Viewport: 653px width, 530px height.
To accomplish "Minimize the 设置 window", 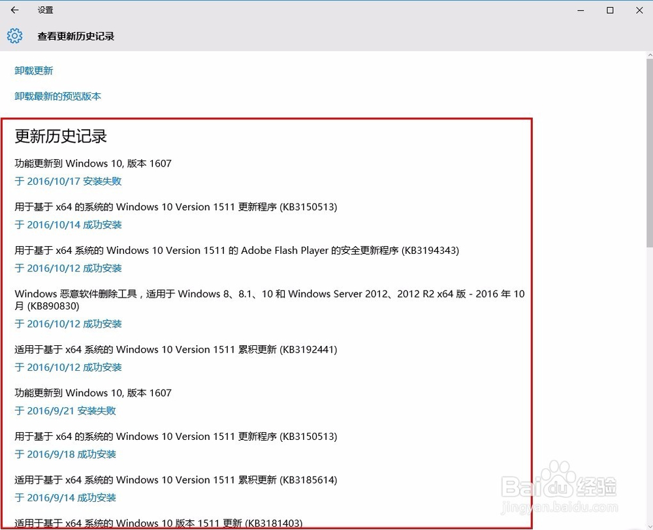I will [581, 10].
